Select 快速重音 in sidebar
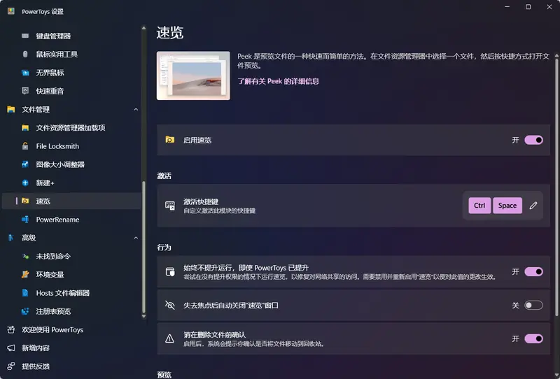This screenshot has width=560, height=379. pyautogui.click(x=71, y=91)
